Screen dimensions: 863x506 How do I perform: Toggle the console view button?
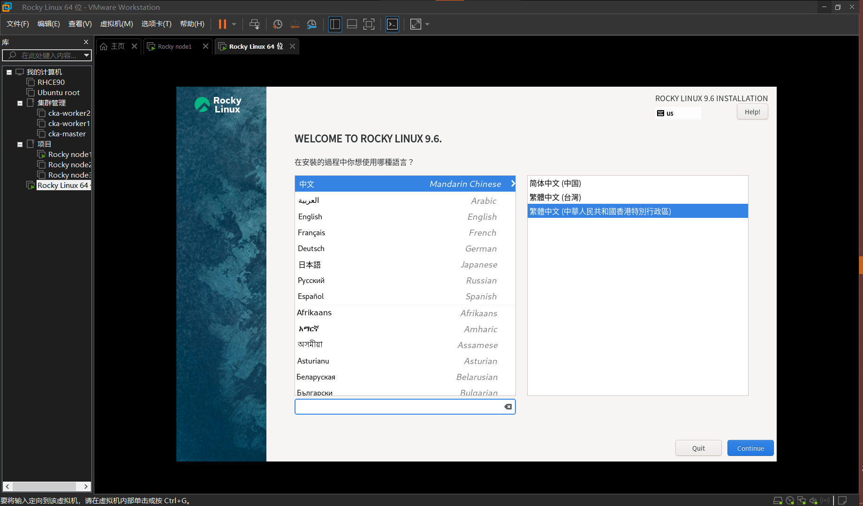(x=392, y=24)
